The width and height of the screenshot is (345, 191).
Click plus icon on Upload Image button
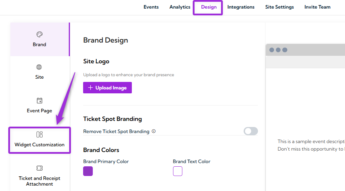[90, 88]
